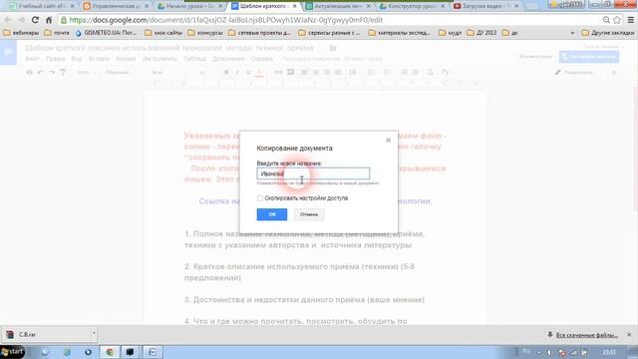Click the undo arrow in Docs toolbar
638x359 pixels.
40,73
